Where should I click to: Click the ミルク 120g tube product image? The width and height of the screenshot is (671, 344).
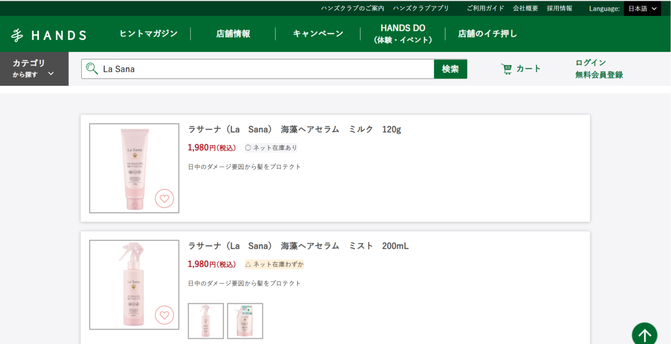click(134, 168)
